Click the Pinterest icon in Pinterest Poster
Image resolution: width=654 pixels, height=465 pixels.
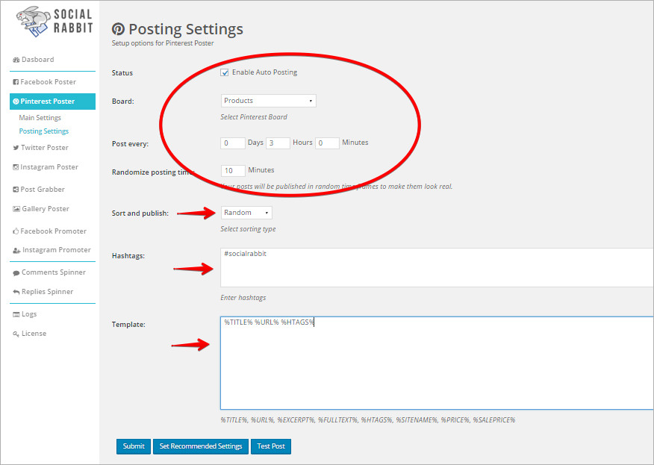(16, 102)
